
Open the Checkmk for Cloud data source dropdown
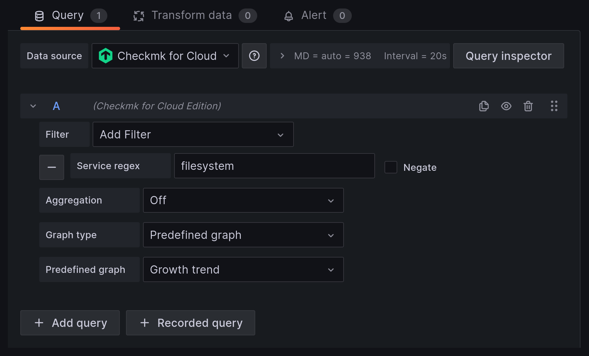(x=165, y=56)
